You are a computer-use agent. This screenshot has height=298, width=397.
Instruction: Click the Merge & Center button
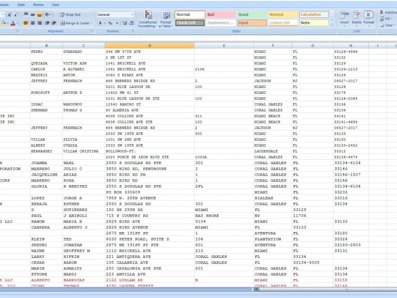coord(75,23)
